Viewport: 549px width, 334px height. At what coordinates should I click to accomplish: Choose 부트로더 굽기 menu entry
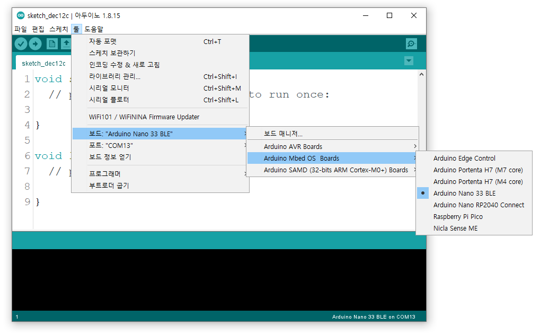161,186
